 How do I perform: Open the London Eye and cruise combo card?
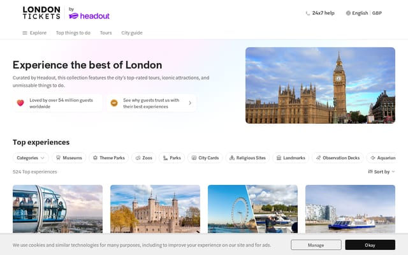252,208
